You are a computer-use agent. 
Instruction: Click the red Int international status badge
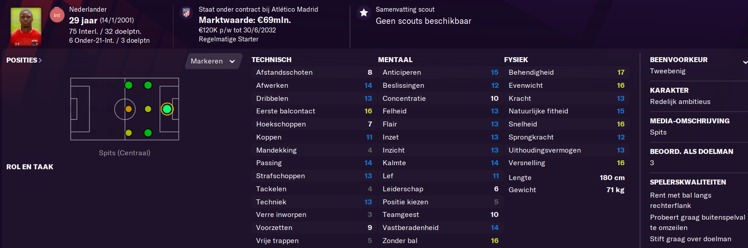(x=57, y=15)
